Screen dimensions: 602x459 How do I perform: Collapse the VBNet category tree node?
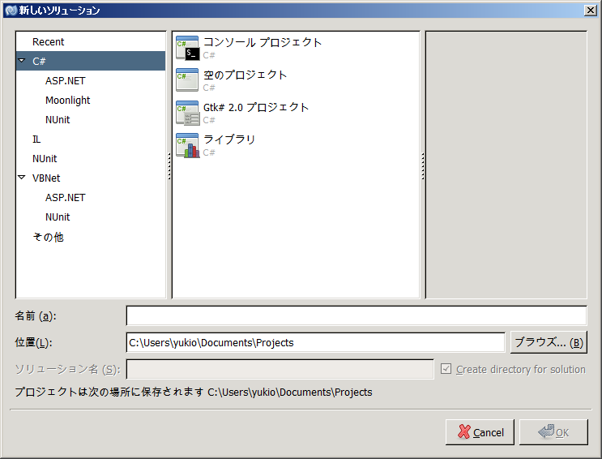[x=22, y=178]
